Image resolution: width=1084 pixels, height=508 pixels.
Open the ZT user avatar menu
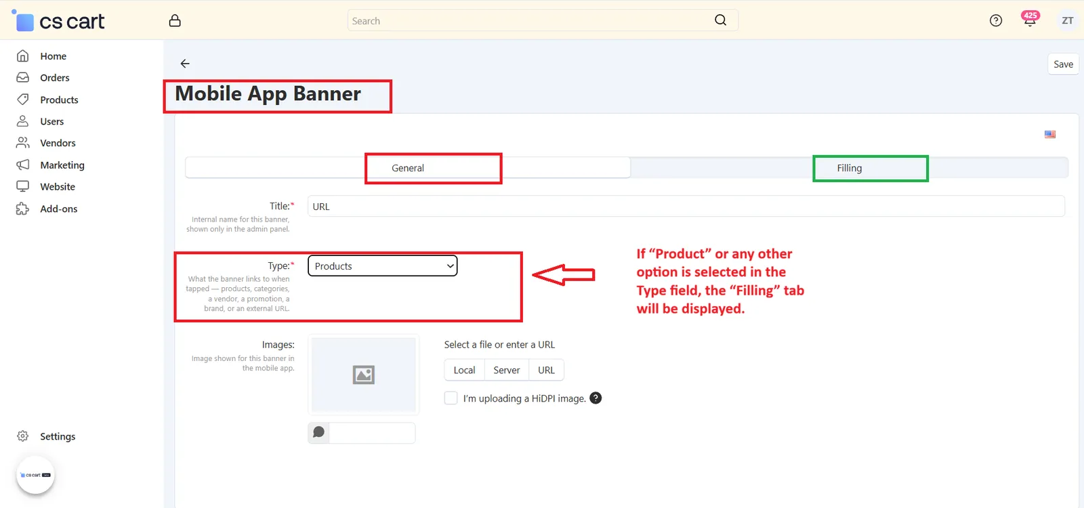click(x=1068, y=20)
